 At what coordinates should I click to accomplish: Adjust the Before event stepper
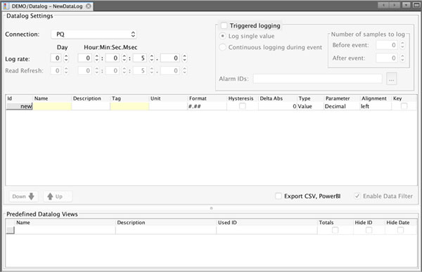pyautogui.click(x=402, y=45)
